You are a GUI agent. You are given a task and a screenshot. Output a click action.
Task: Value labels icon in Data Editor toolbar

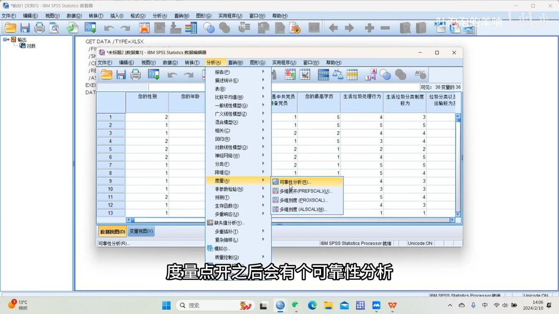coord(370,75)
